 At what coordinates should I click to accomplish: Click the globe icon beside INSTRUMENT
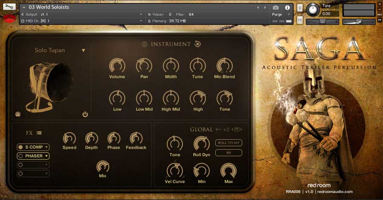pyautogui.click(x=144, y=44)
